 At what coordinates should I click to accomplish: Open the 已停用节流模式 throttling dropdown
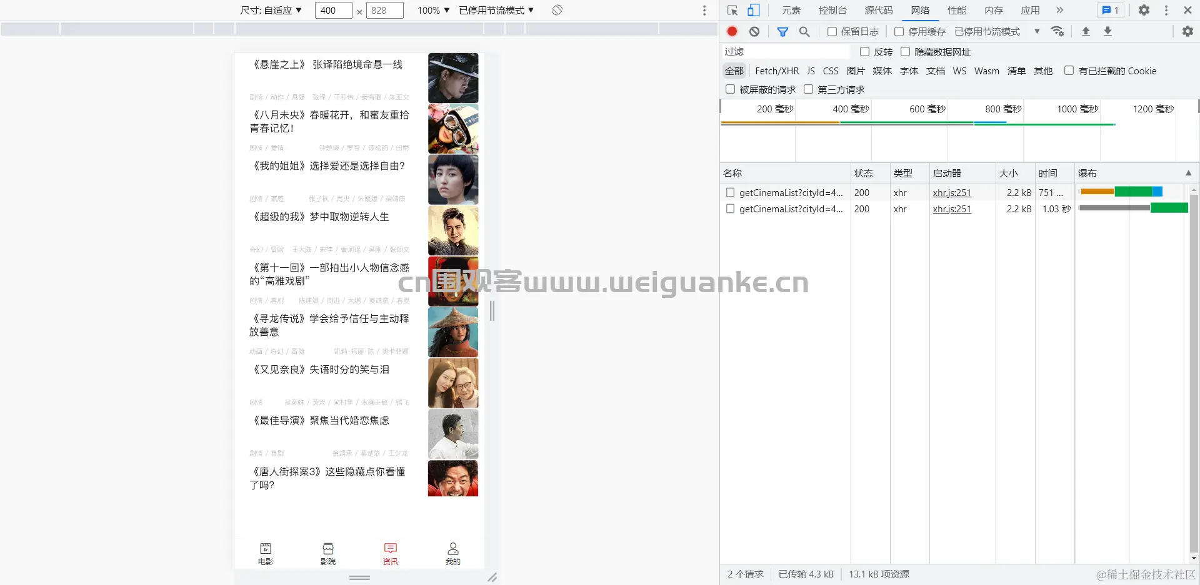click(496, 10)
